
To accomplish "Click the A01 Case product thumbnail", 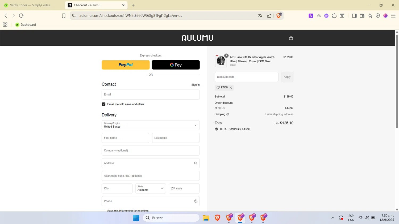I will (x=221, y=61).
